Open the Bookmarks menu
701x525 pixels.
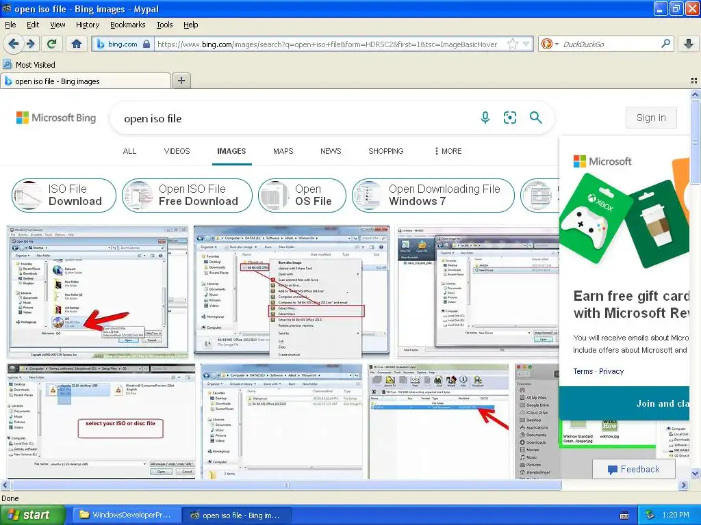(x=127, y=25)
